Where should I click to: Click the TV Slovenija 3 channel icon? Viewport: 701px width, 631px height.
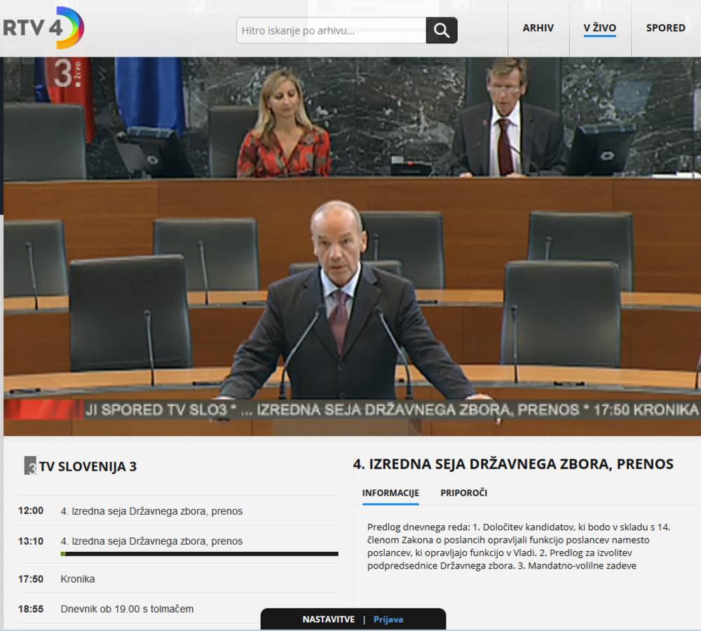(x=30, y=466)
